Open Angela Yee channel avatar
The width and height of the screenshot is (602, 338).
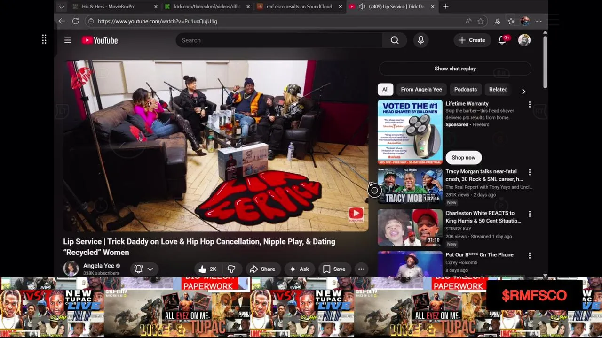[x=71, y=269]
